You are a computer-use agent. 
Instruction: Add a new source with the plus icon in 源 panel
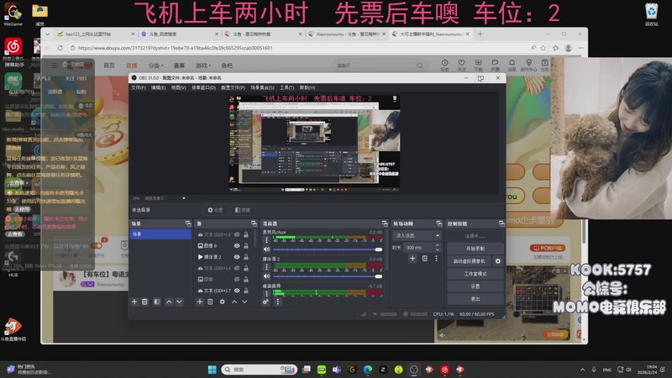tap(200, 302)
